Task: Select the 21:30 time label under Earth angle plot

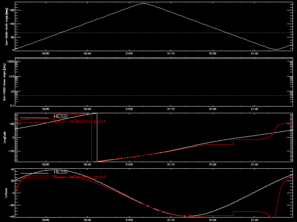Action: (213, 54)
